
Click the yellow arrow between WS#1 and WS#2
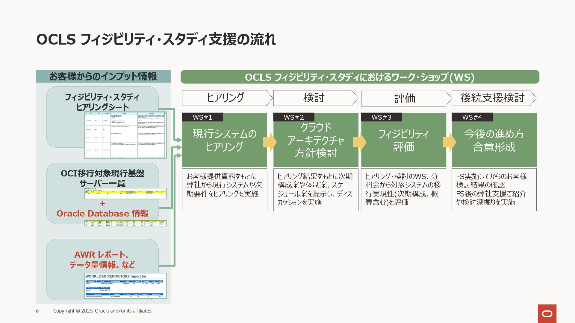tap(270, 142)
